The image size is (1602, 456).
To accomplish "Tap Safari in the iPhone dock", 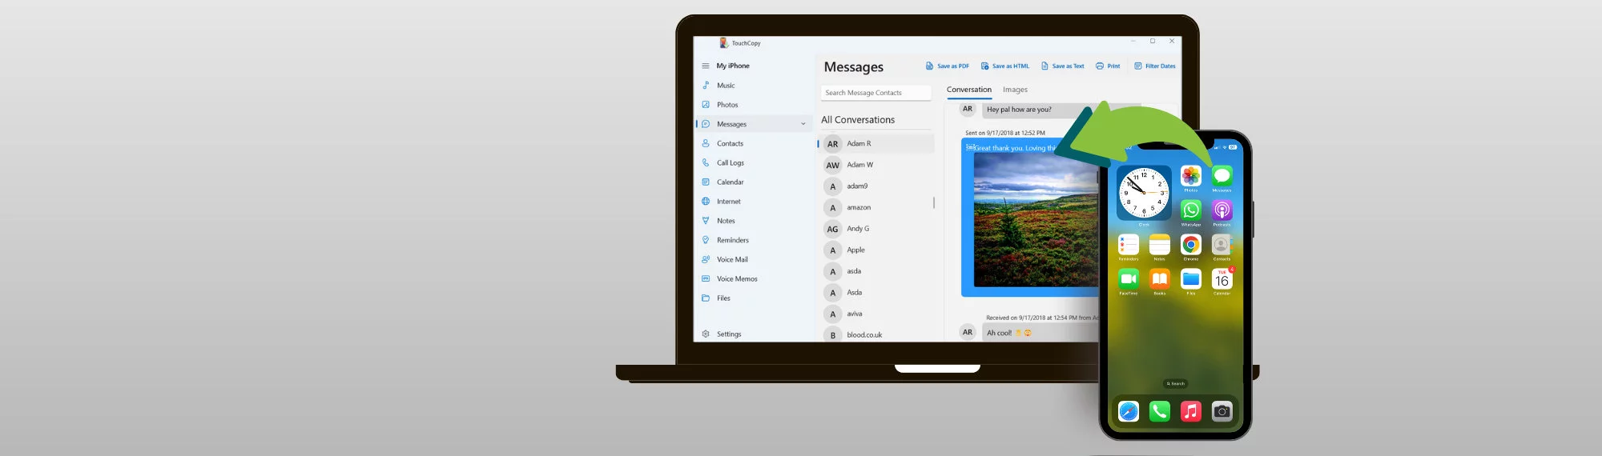I will click(1129, 411).
